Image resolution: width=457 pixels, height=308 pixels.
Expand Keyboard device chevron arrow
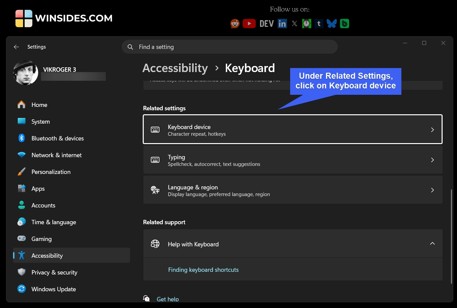point(432,130)
